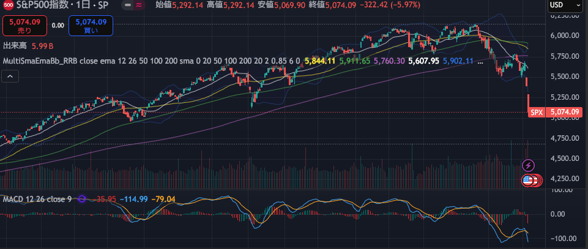The width and height of the screenshot is (588, 249).
Task: Open the US flag economic events icon
Action: click(528, 180)
